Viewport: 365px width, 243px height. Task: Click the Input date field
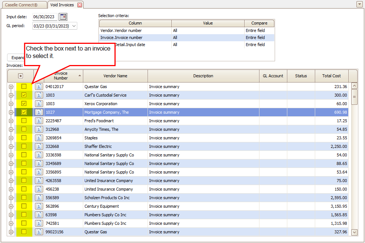45,17
